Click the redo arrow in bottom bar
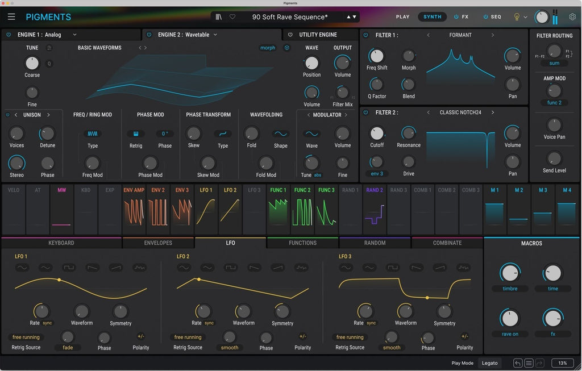This screenshot has height=371, width=582. click(x=540, y=363)
